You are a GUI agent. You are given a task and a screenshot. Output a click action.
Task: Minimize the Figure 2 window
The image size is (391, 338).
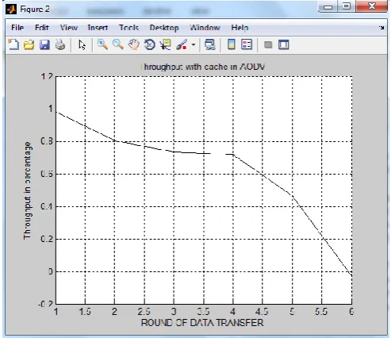(x=328, y=6)
